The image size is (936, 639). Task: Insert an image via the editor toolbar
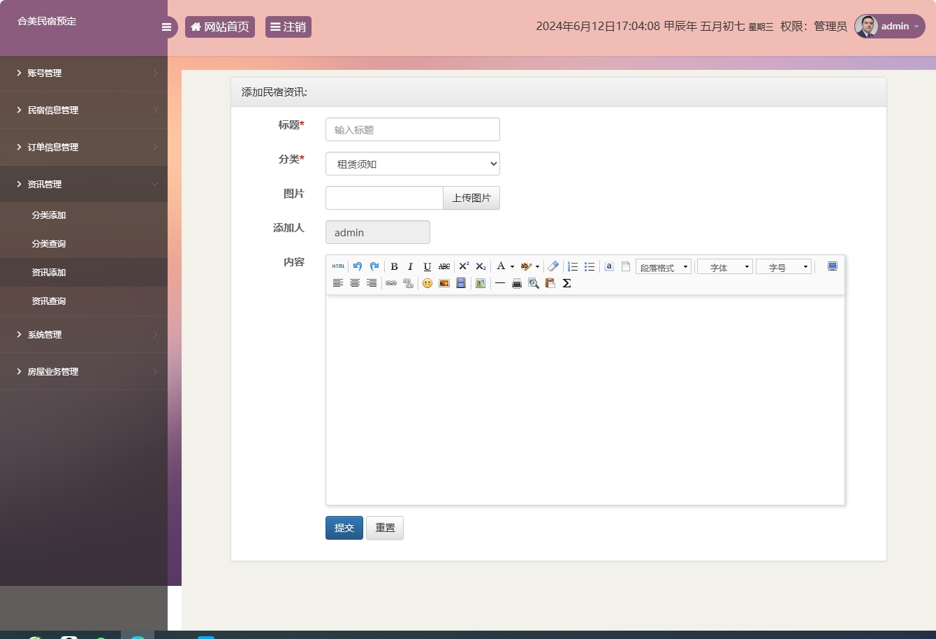coord(444,282)
